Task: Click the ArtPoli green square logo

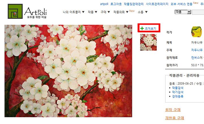Action: pyautogui.click(x=15, y=11)
